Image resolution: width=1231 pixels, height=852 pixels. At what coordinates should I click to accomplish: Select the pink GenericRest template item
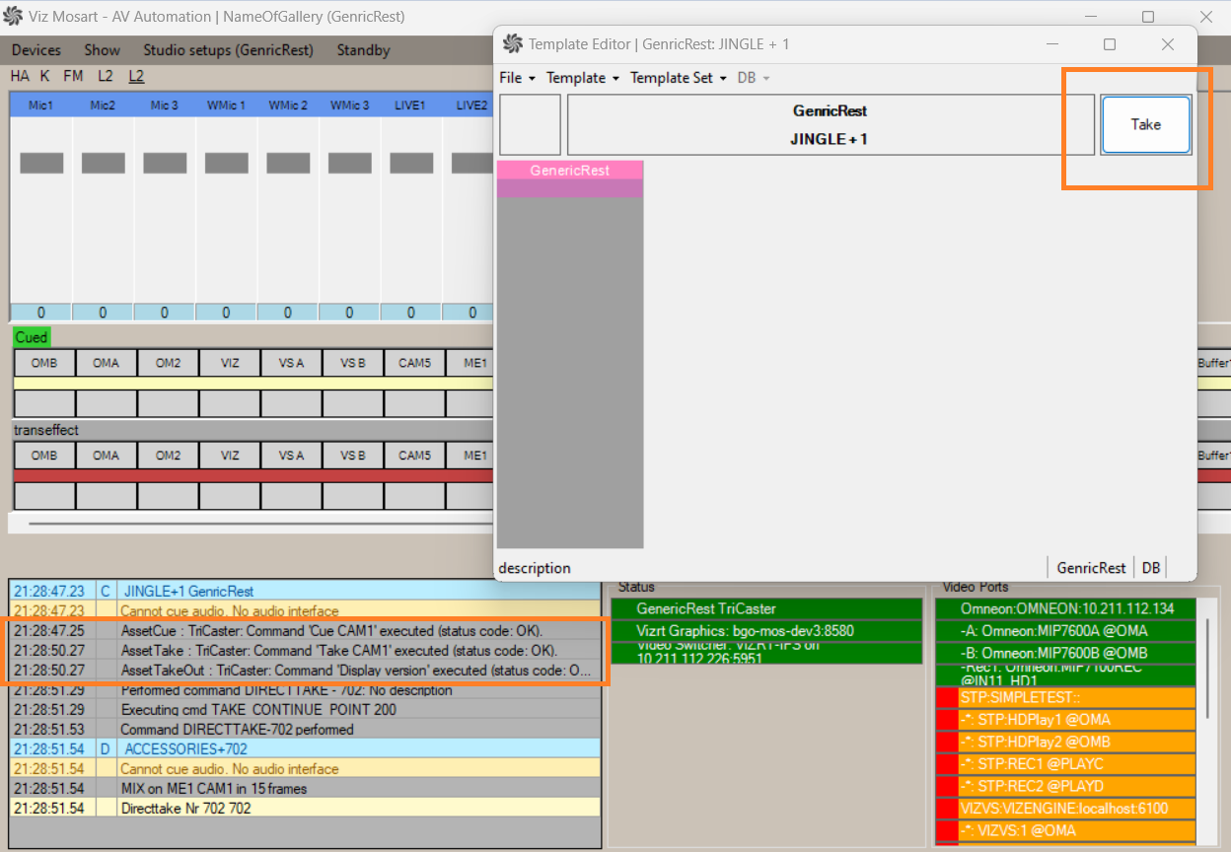coord(570,171)
